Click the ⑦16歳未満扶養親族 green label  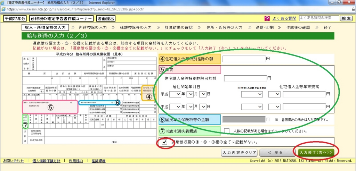click(189, 131)
